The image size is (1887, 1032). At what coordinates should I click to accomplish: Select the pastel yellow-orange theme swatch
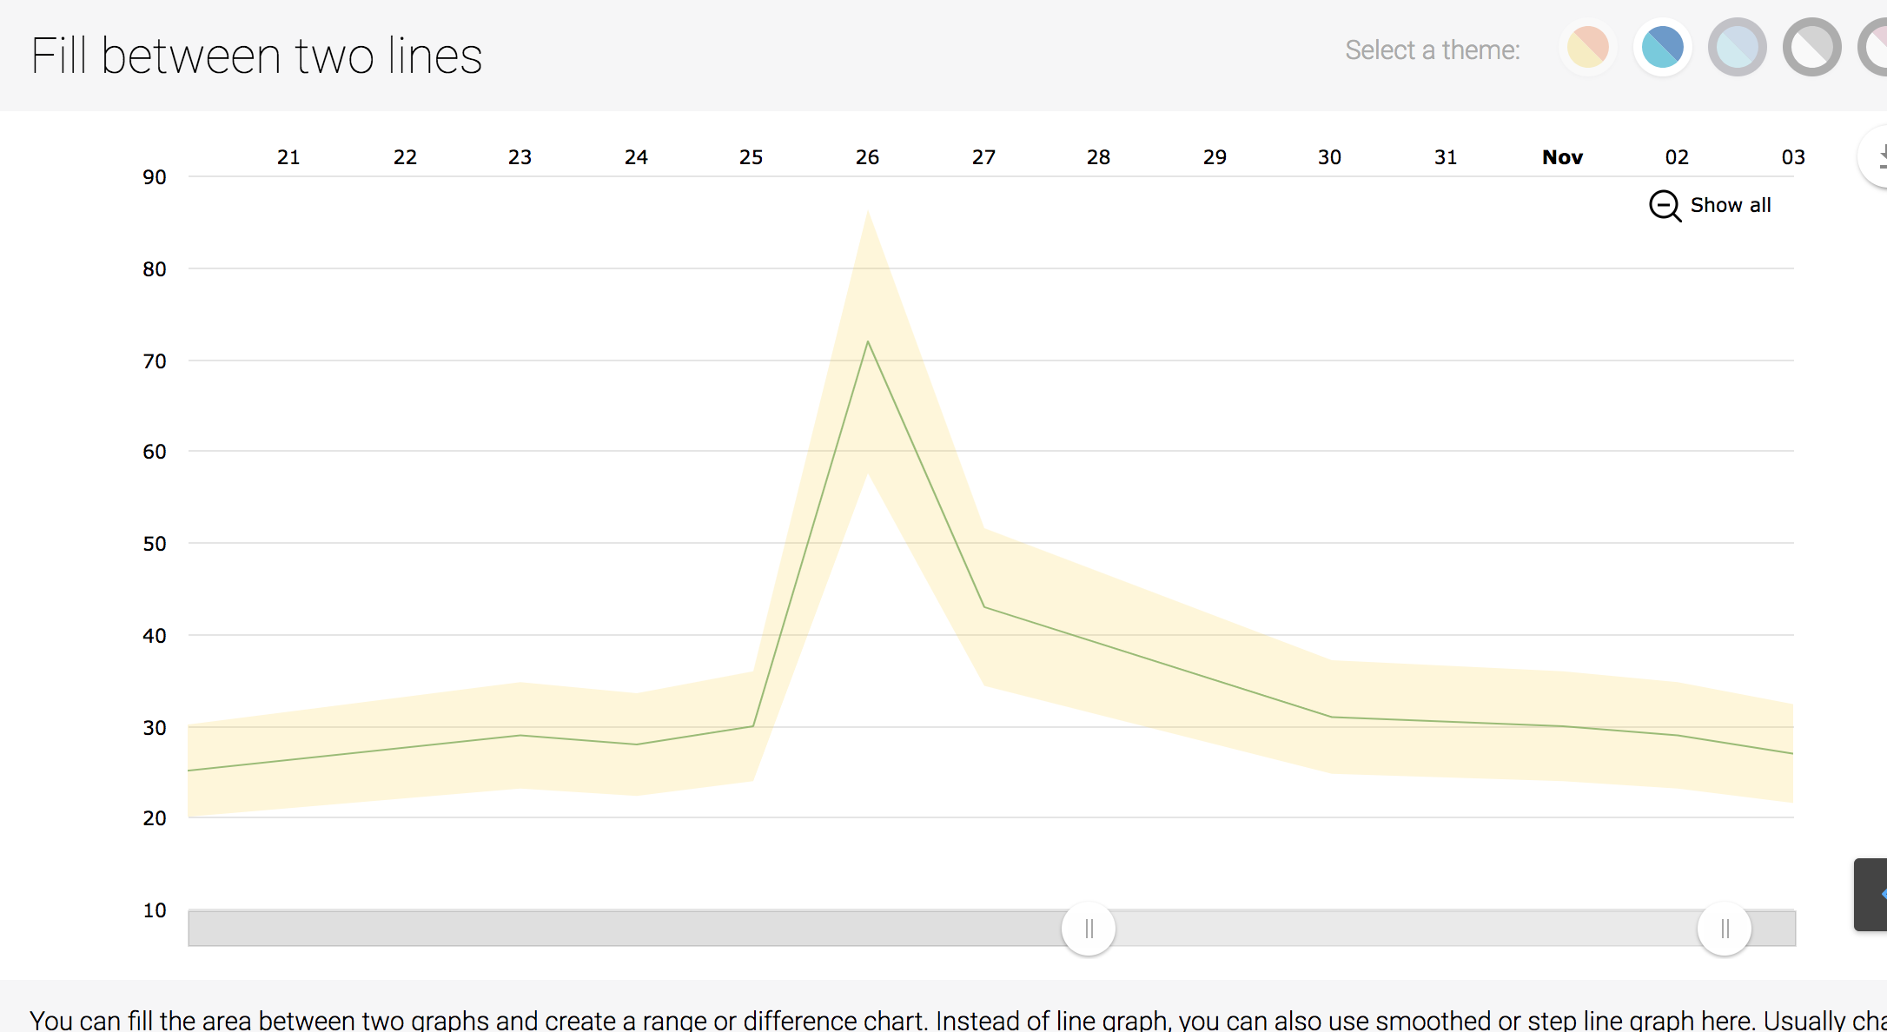pos(1587,48)
